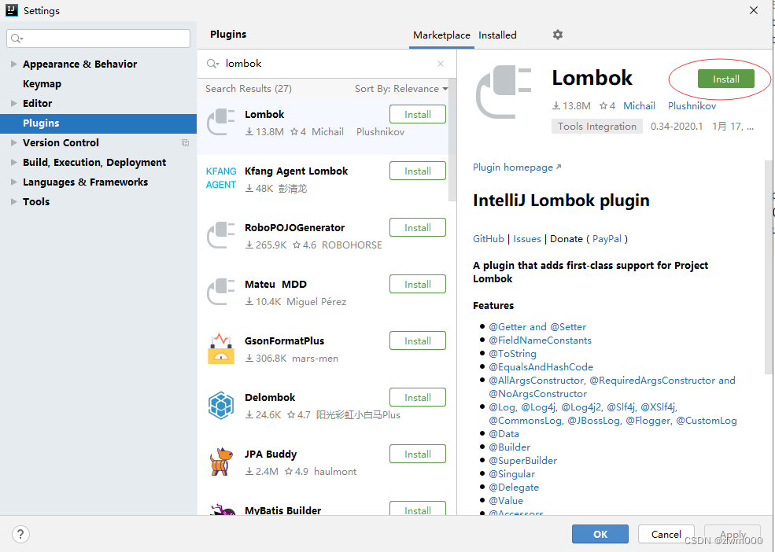
Task: Install Lombok from results list
Action: pyautogui.click(x=418, y=114)
